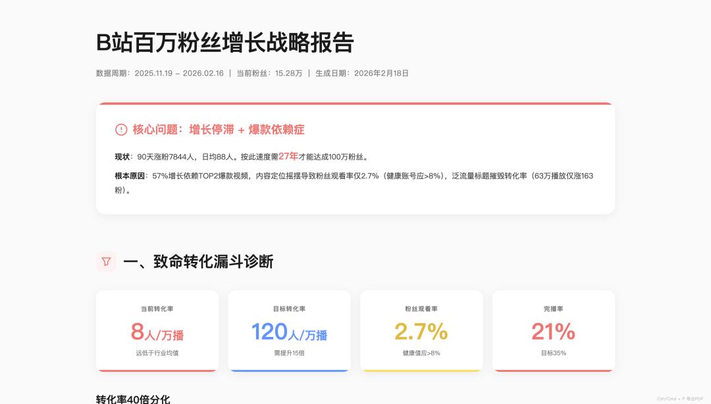The image size is (711, 404).
Task: Click the title B站百万粉丝增长战略报告
Action: point(225,43)
